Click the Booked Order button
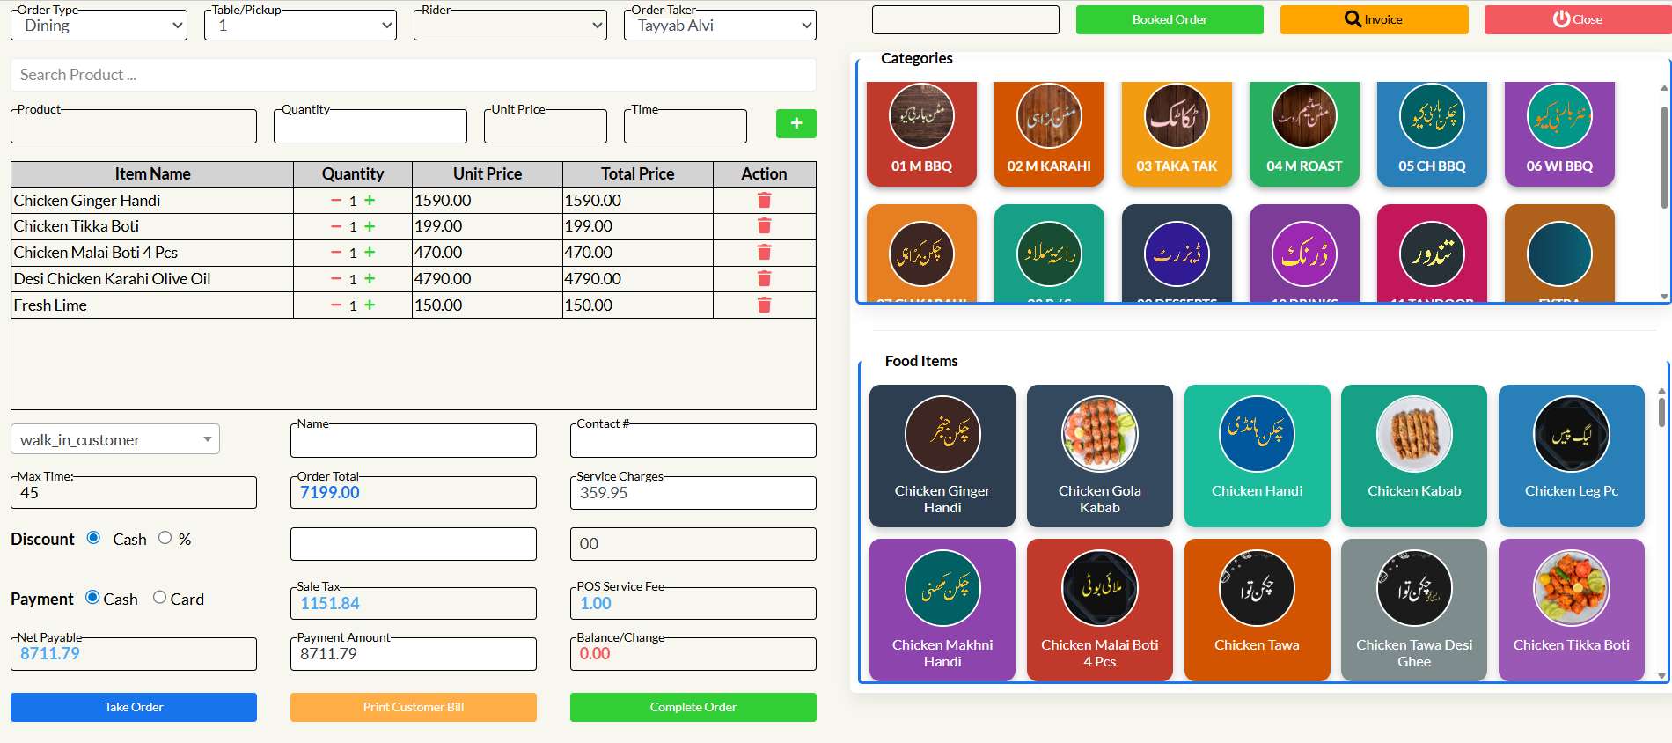This screenshot has height=743, width=1672. (1170, 19)
